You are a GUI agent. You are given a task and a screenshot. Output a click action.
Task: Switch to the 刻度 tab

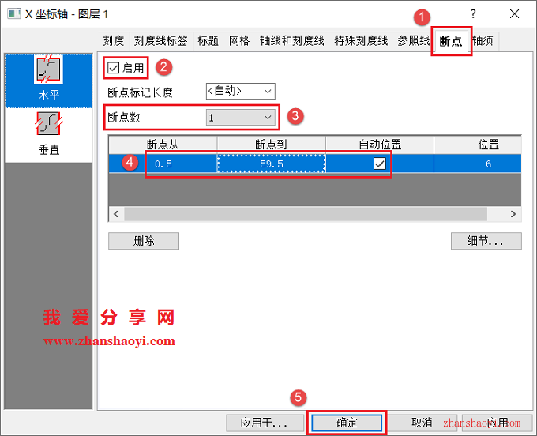point(114,41)
